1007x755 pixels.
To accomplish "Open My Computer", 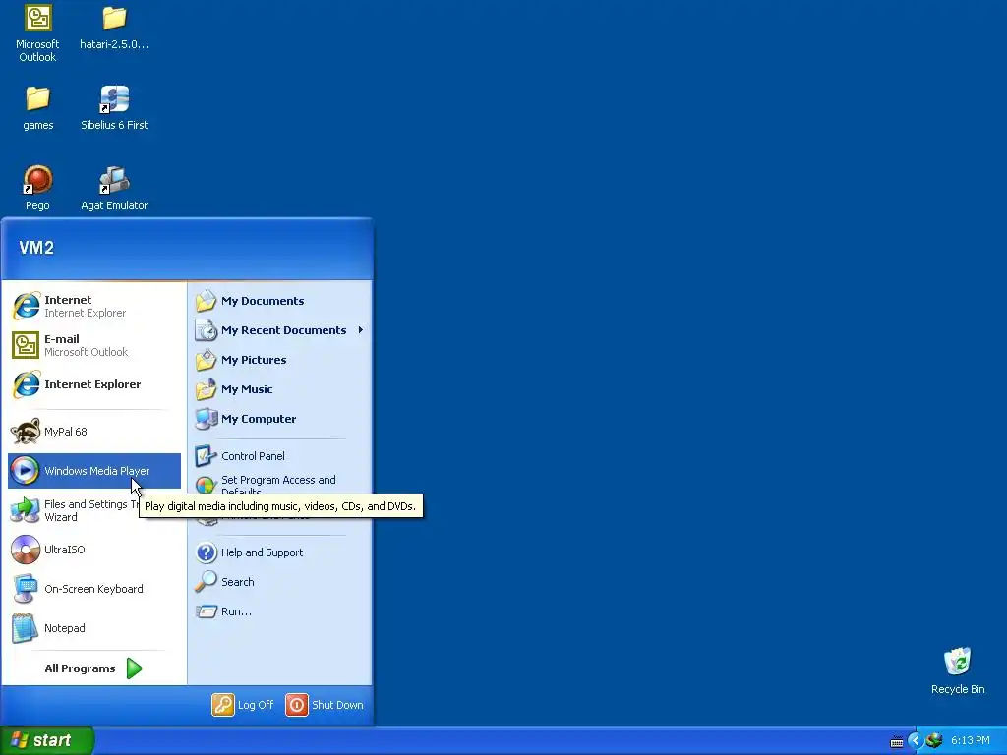I will tap(280, 419).
